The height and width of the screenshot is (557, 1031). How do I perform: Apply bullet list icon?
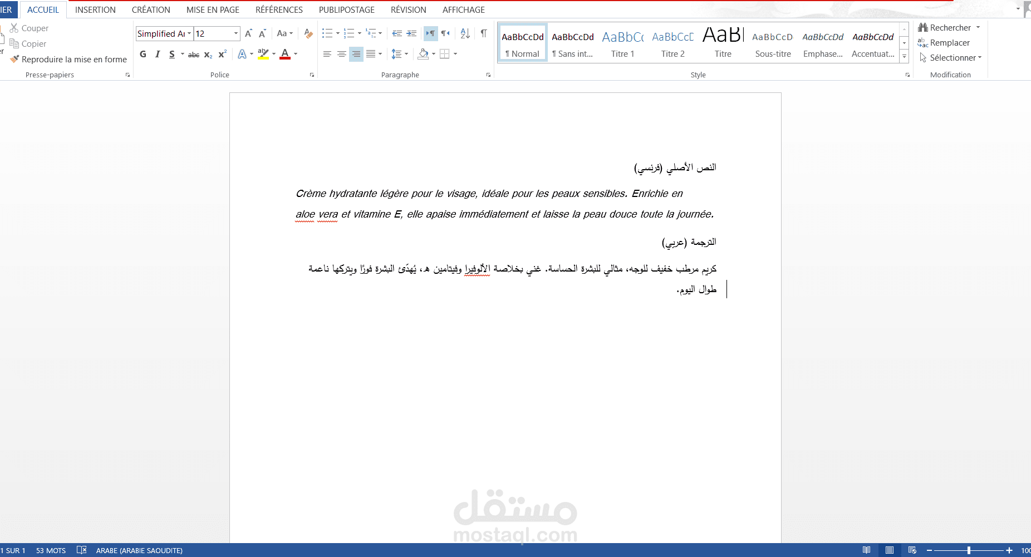tap(327, 33)
